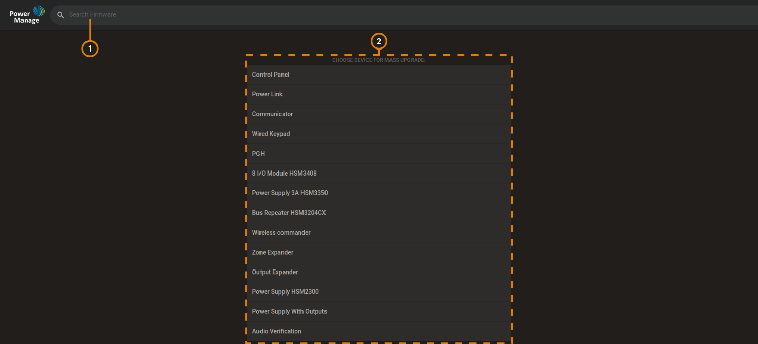Click the Power Manage logo
Viewport: 758px width, 344px height.
[x=25, y=14]
